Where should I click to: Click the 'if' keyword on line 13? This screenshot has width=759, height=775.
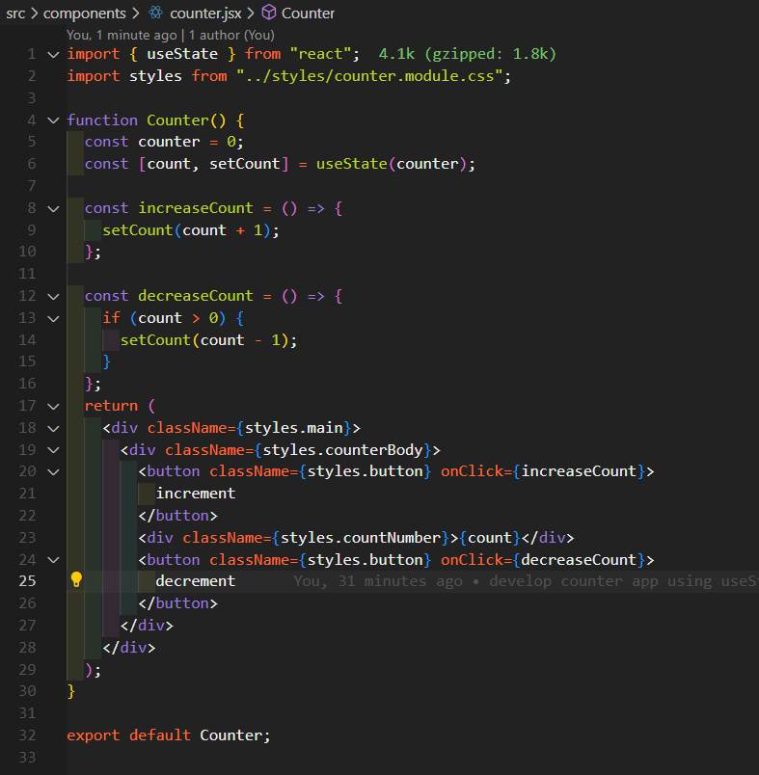pos(111,318)
